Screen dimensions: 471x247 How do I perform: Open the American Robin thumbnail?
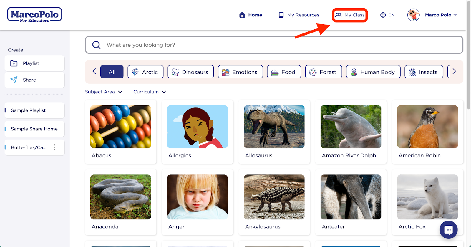pyautogui.click(x=427, y=127)
